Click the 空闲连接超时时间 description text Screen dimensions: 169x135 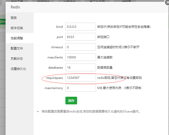118,47
